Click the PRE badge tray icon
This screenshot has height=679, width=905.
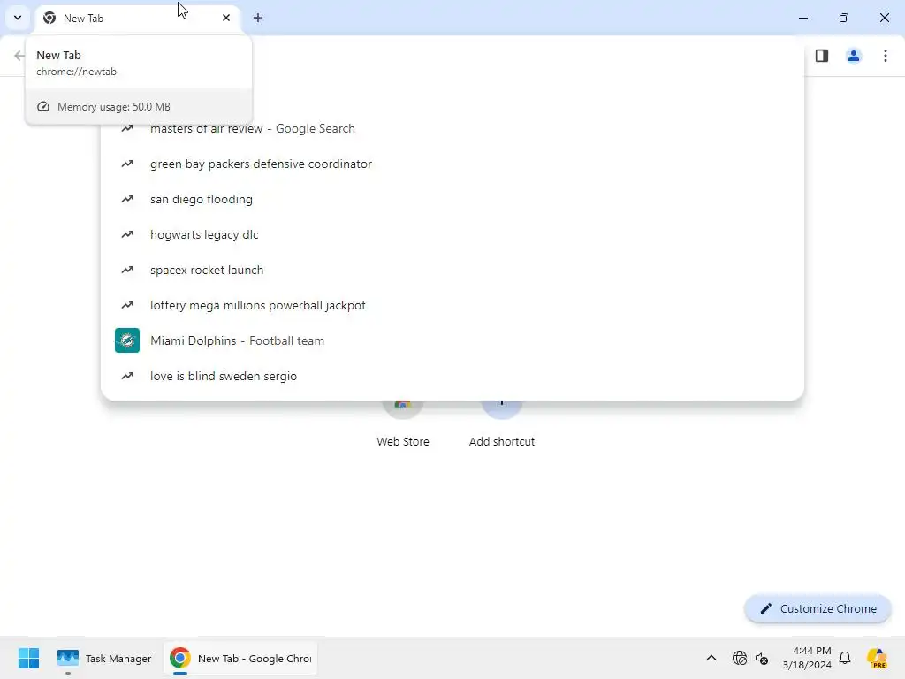pyautogui.click(x=878, y=658)
